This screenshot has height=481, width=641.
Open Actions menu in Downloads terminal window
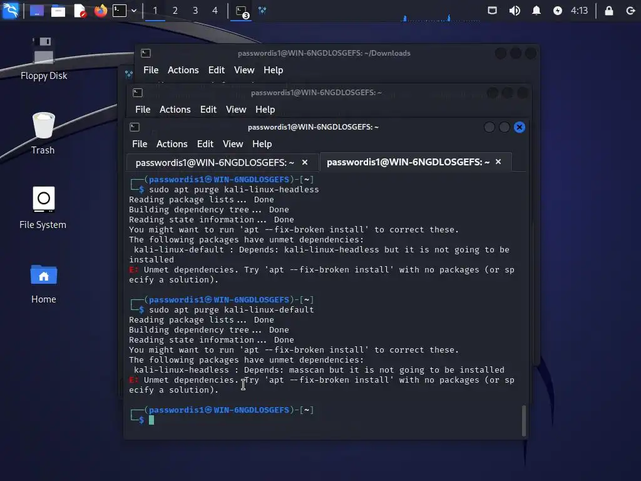pos(183,70)
